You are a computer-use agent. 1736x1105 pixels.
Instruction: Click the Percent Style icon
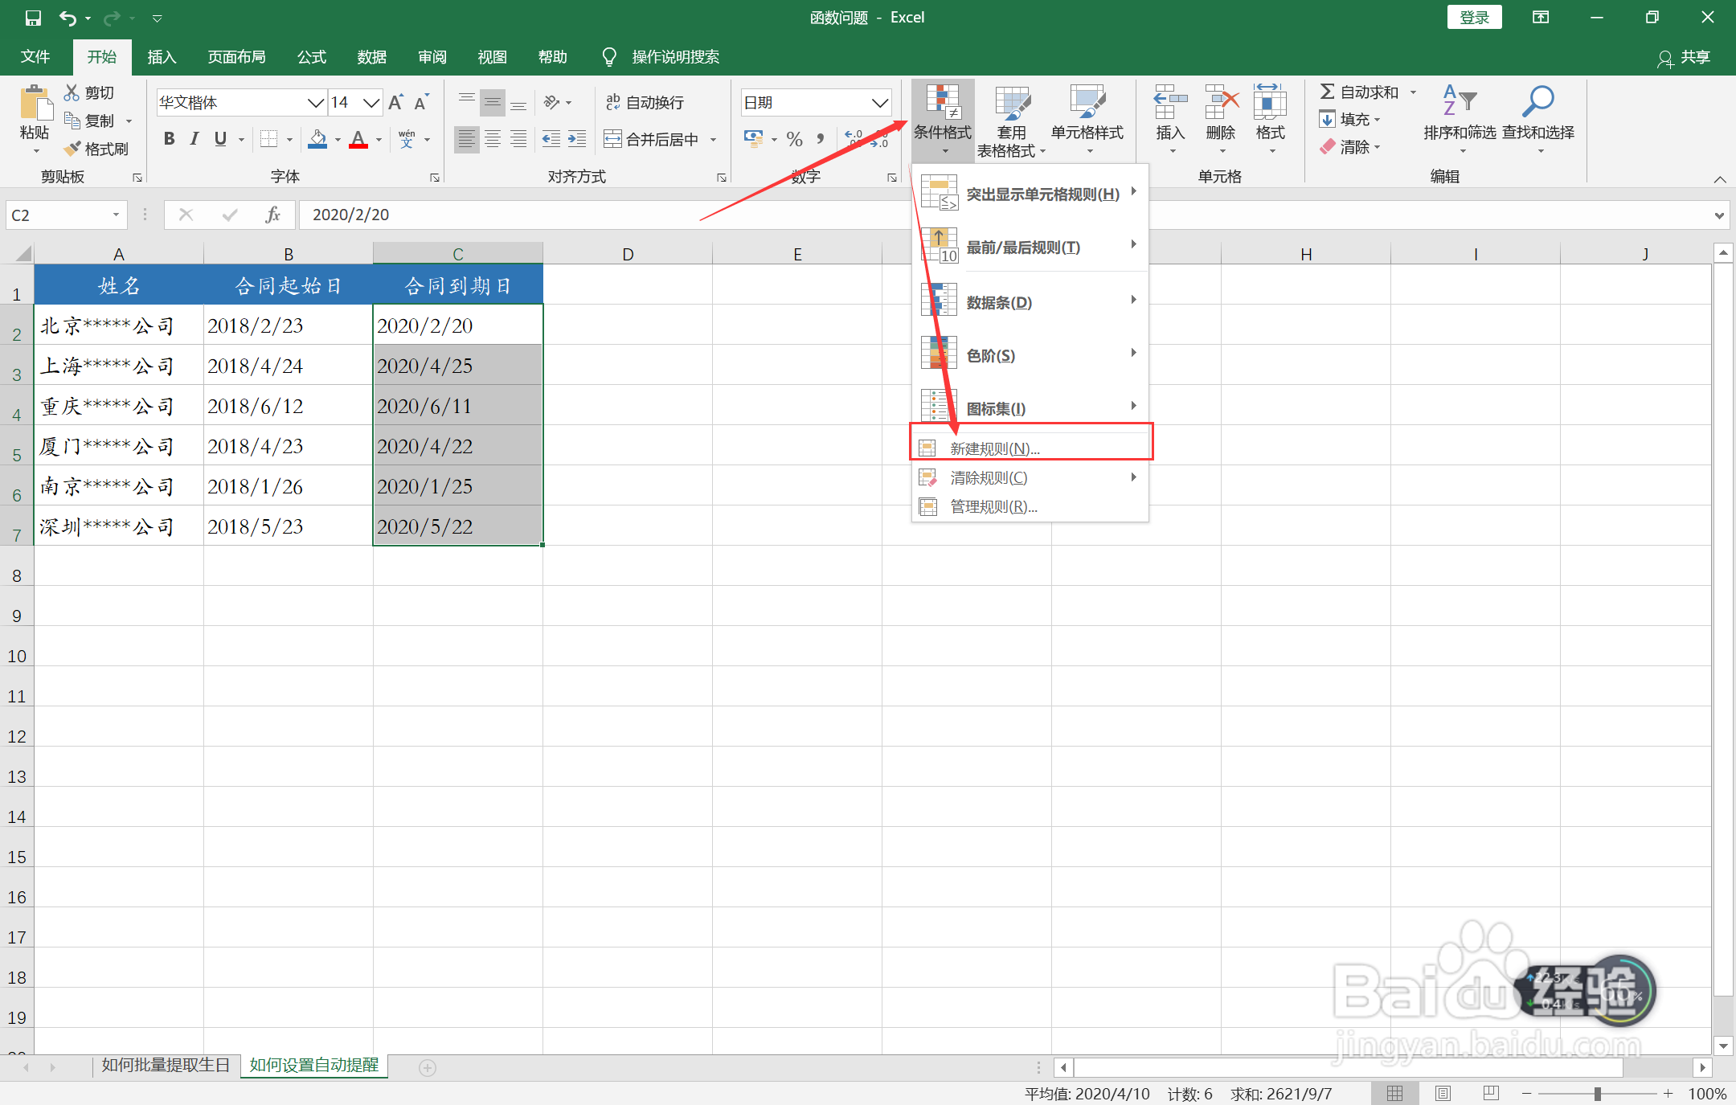click(x=794, y=139)
